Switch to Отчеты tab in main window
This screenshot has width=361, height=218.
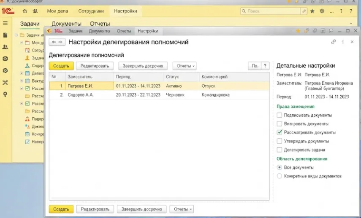click(100, 24)
